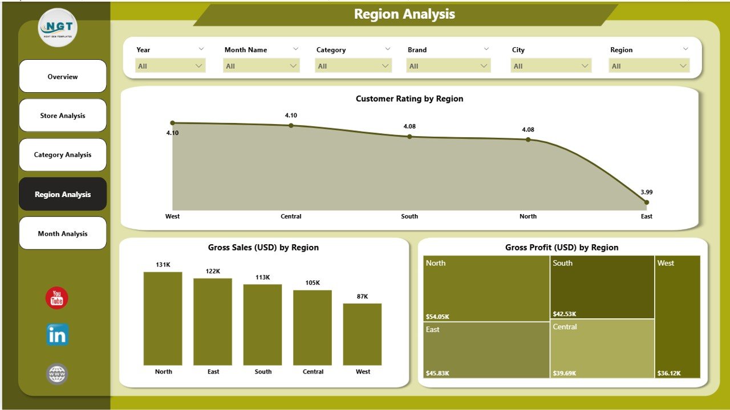Collapse the Year slicer header chevron
This screenshot has height=410, width=730.
click(x=201, y=49)
